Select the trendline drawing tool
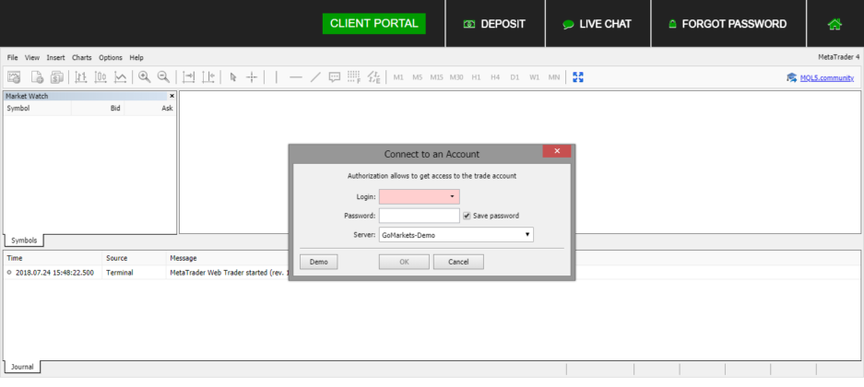864x387 pixels. (x=315, y=77)
